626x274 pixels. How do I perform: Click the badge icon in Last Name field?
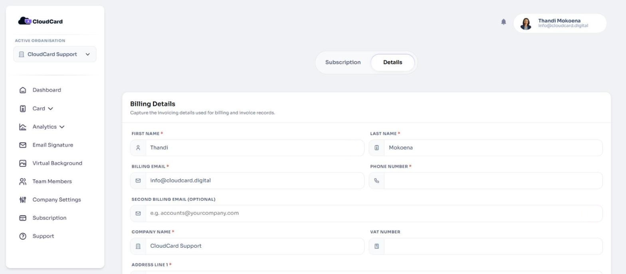[x=376, y=148]
